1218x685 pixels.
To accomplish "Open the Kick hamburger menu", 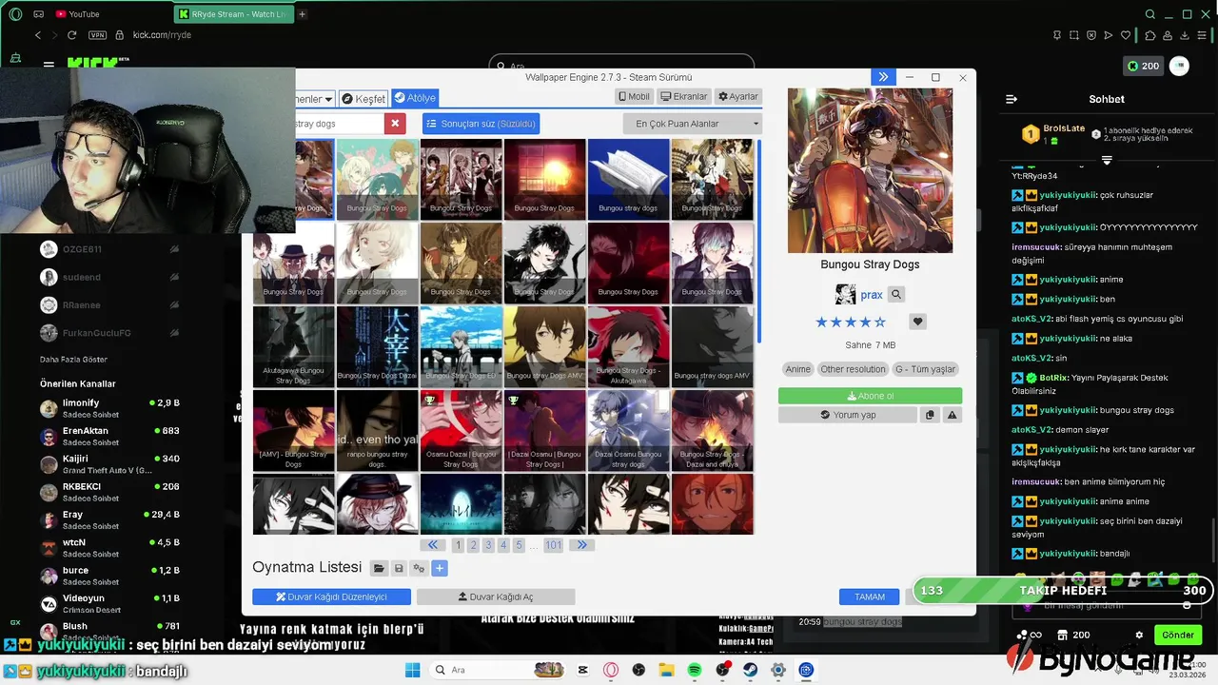I will point(49,65).
